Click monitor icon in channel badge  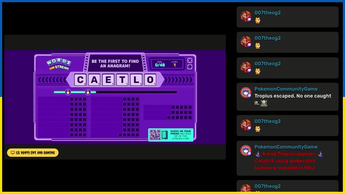pos(13,153)
